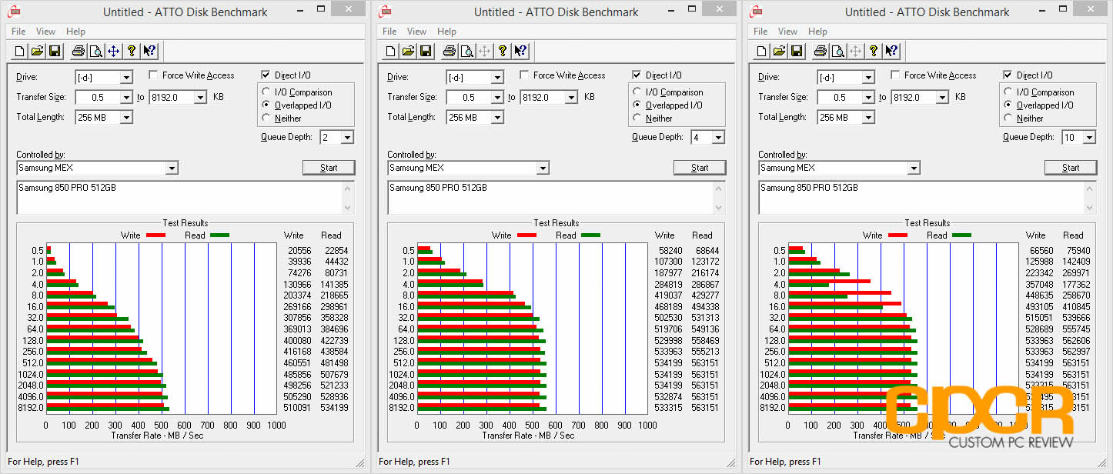Click Open folder icon in left ATTO window
The width and height of the screenshot is (1113, 474).
coord(37,52)
